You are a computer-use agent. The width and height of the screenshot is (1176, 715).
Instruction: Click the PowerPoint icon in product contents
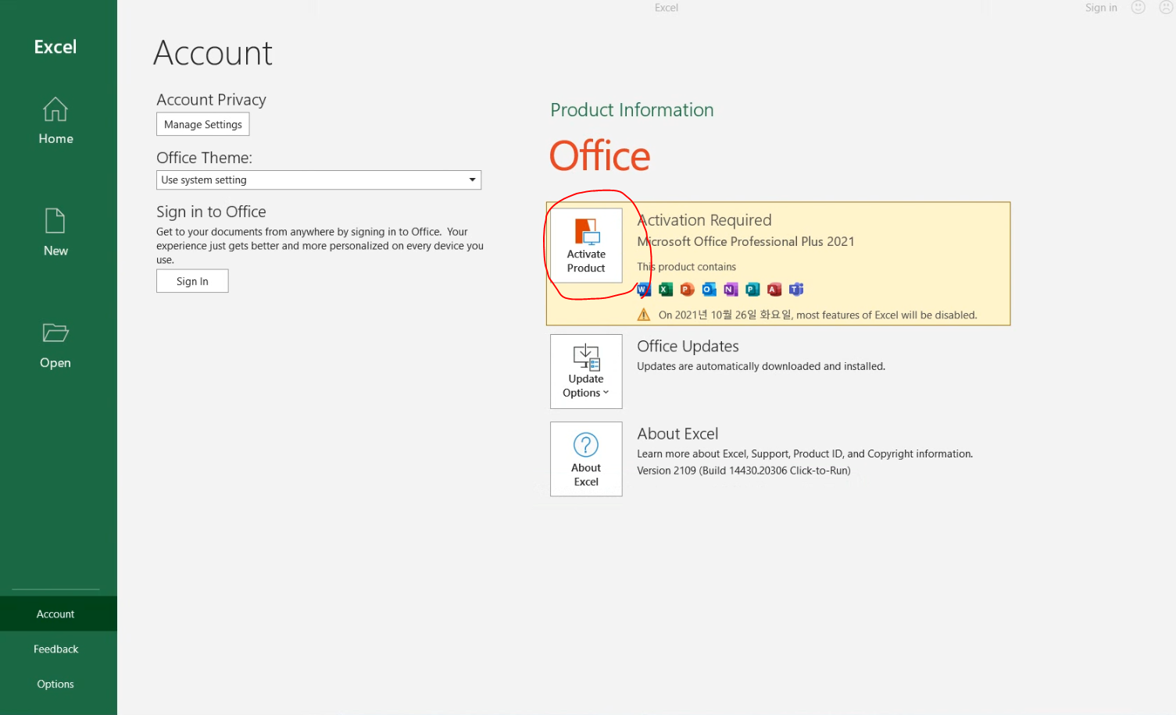click(688, 290)
